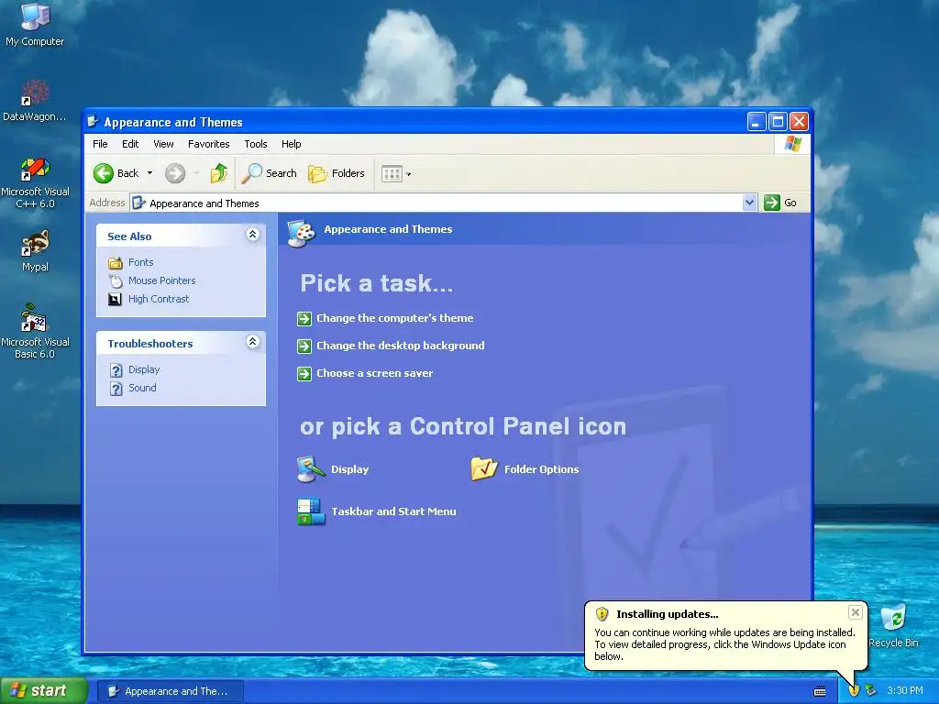Click the Mouse Pointers icon

coord(116,280)
